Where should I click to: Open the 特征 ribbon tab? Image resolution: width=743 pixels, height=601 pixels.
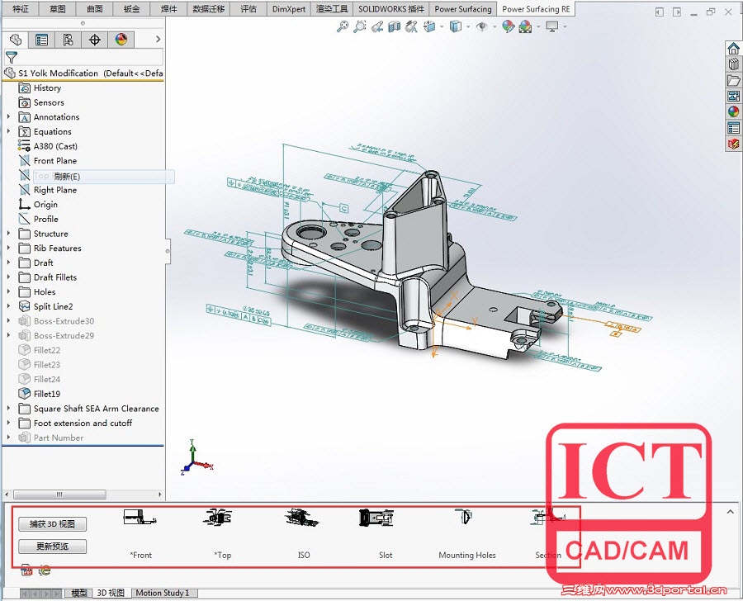[x=20, y=9]
